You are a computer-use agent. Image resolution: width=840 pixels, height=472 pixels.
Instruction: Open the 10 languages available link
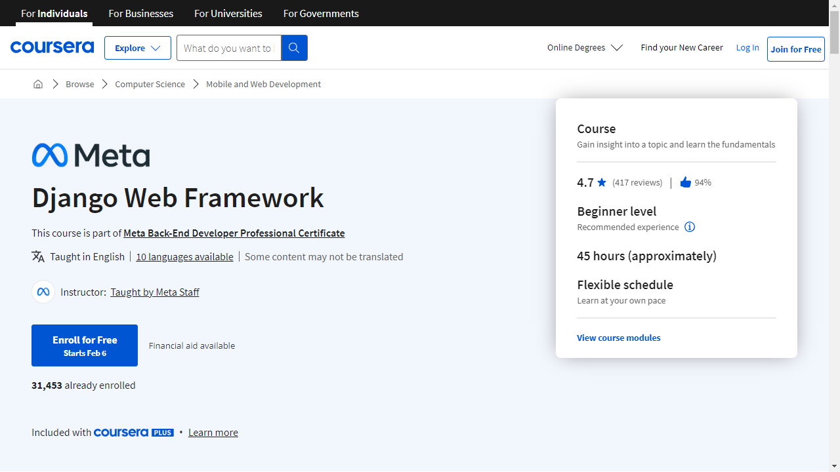pyautogui.click(x=184, y=257)
